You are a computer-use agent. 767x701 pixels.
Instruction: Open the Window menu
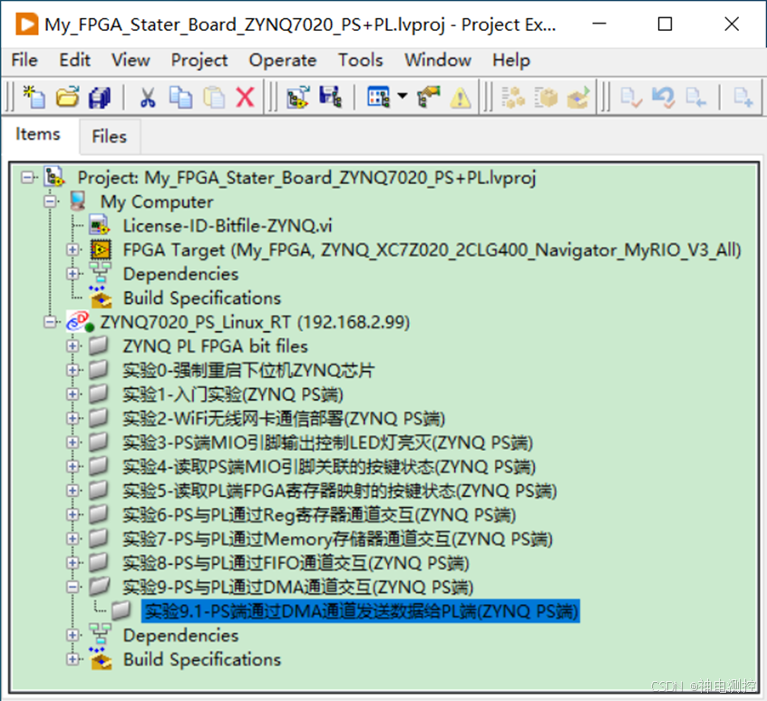tap(438, 60)
